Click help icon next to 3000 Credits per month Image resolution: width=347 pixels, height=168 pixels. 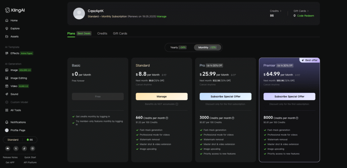[x=233, y=118]
